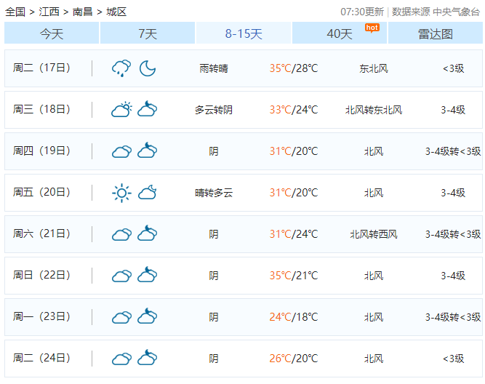Click the night cloudy icon for 周六
Image resolution: width=485 pixels, height=384 pixels.
pyautogui.click(x=148, y=234)
